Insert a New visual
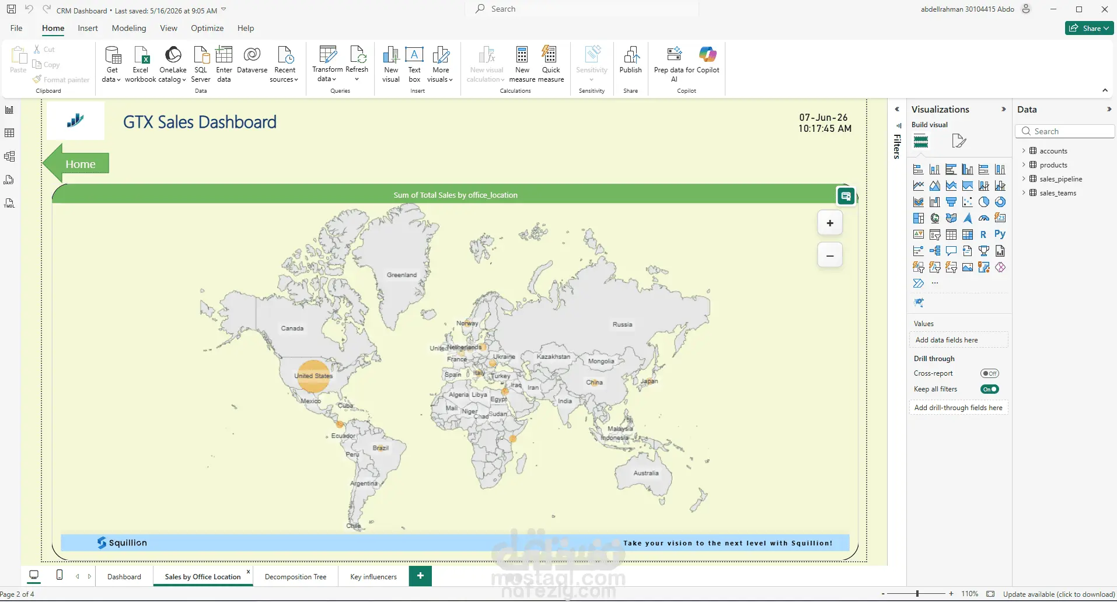Viewport: 1117px width, 602px height. click(x=391, y=64)
